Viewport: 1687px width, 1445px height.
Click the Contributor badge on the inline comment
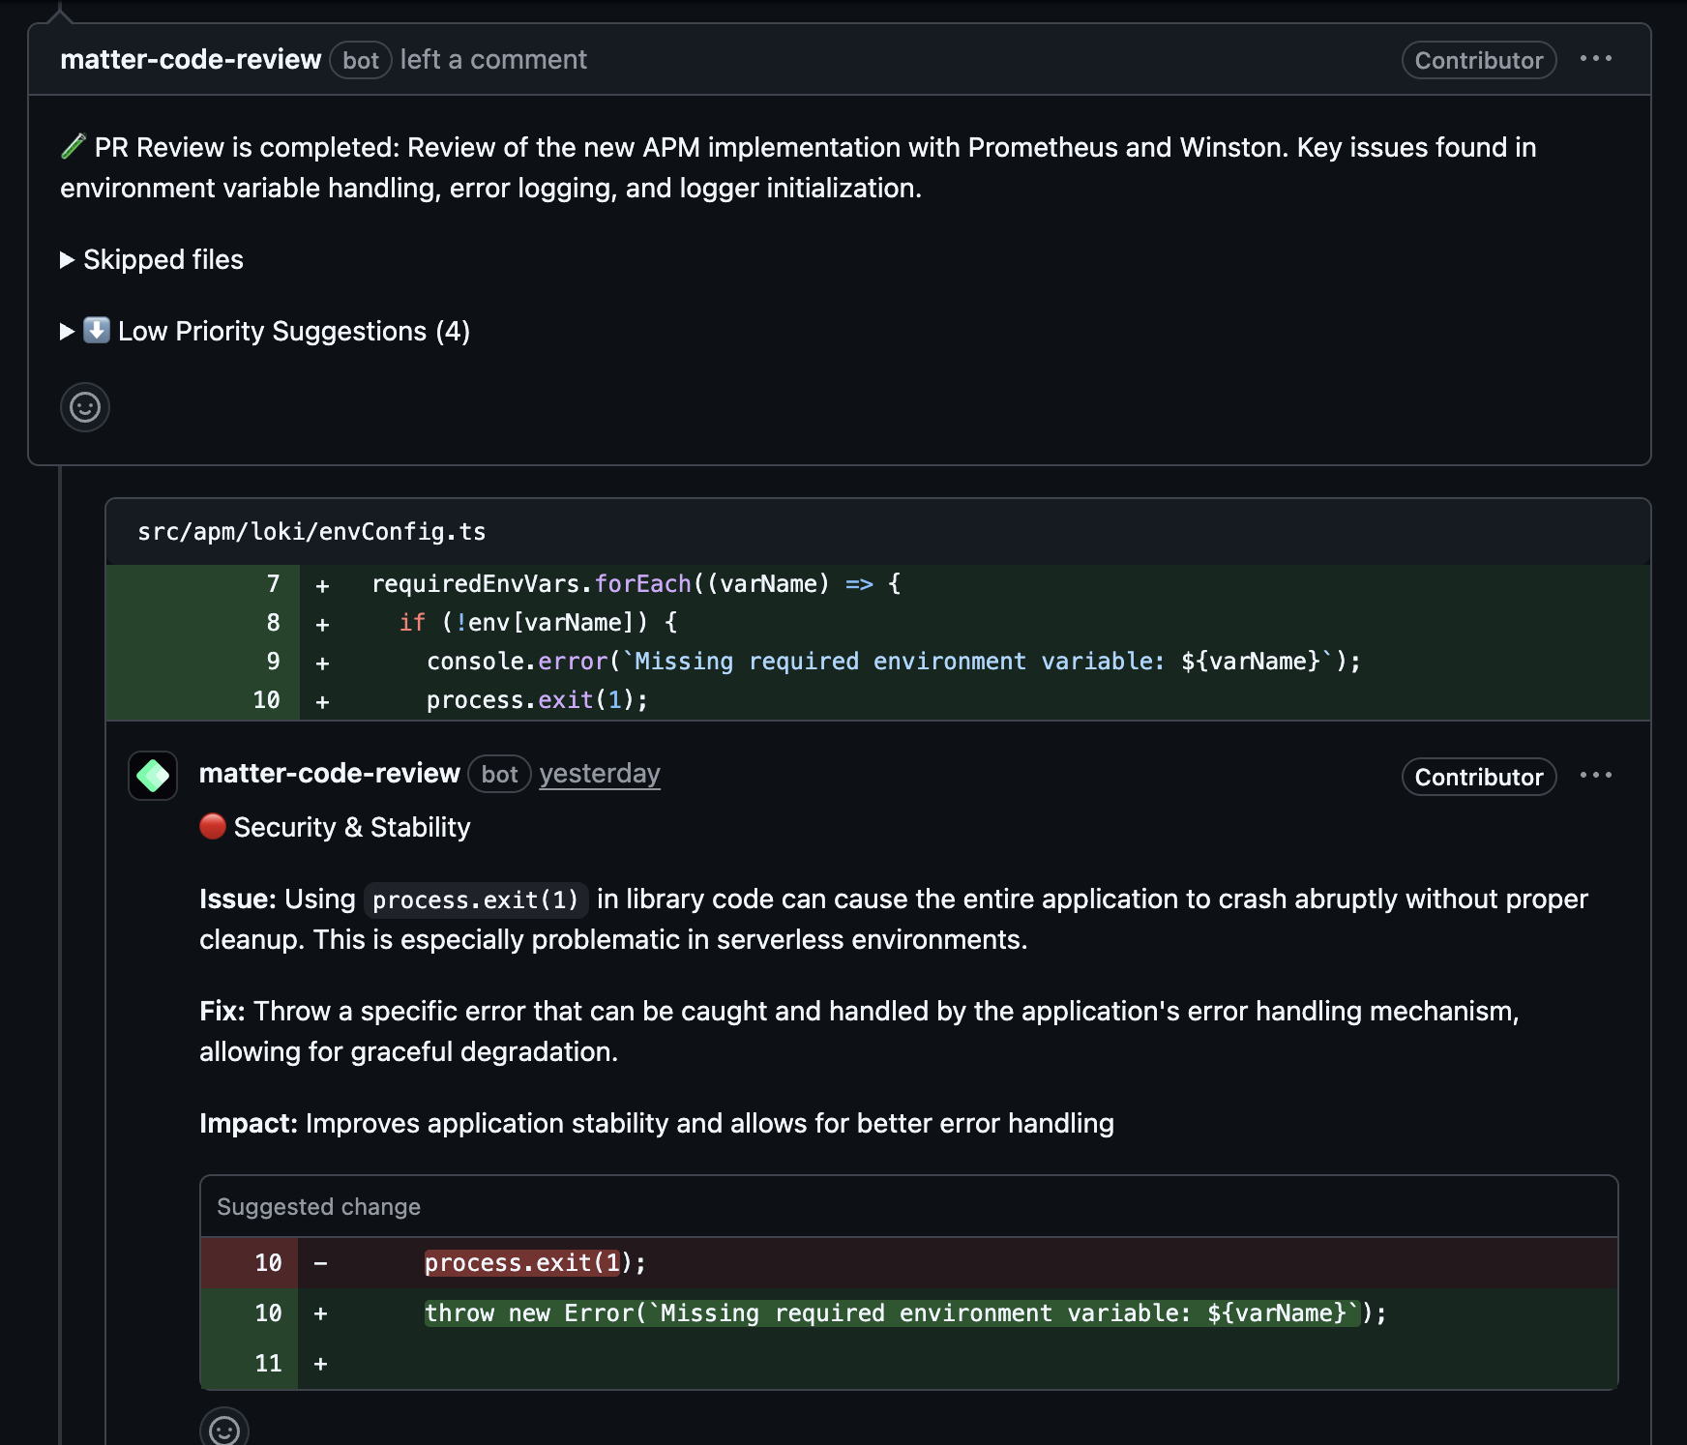[1478, 777]
